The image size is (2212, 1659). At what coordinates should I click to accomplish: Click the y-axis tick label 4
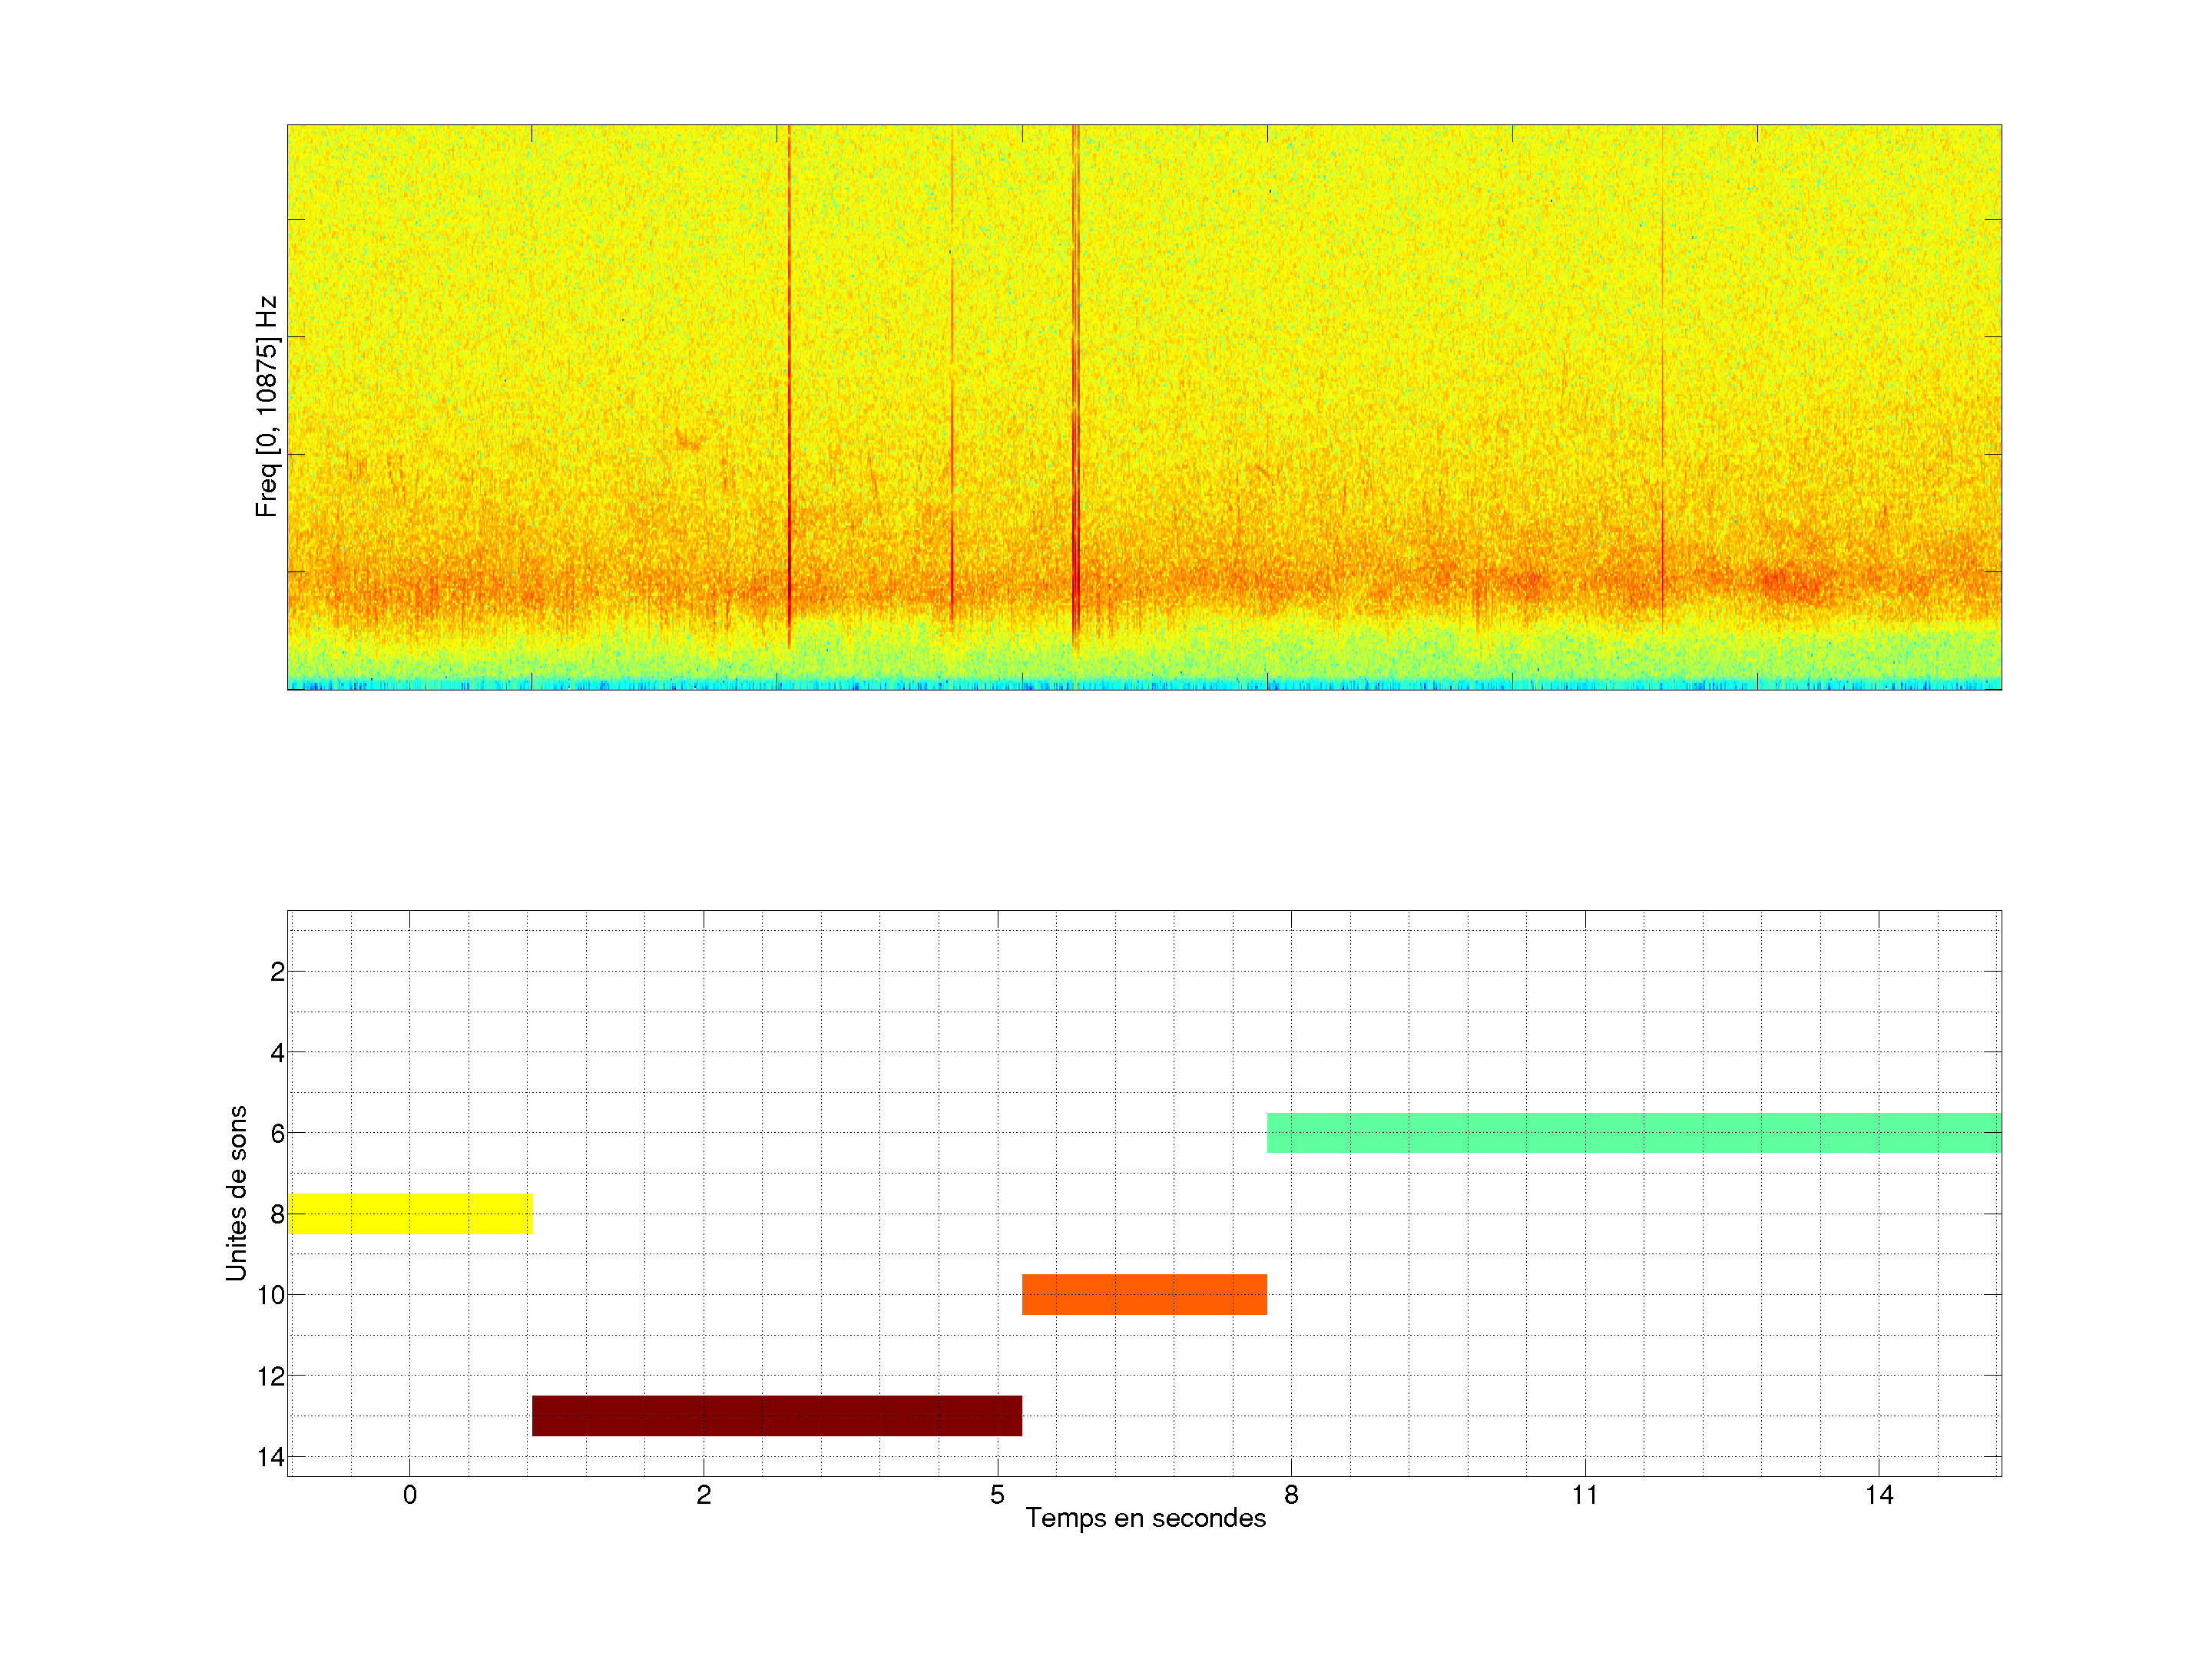[x=277, y=1053]
